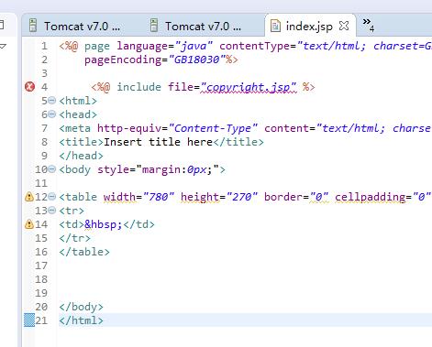The height and width of the screenshot is (347, 432).
Task: Collapse the body tag fold at line 10
Action: tap(52, 169)
